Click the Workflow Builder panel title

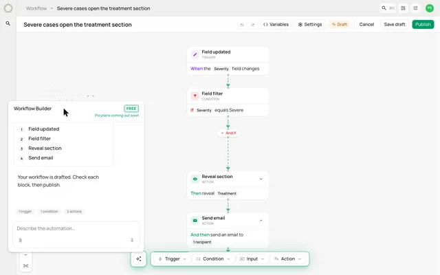(x=32, y=109)
